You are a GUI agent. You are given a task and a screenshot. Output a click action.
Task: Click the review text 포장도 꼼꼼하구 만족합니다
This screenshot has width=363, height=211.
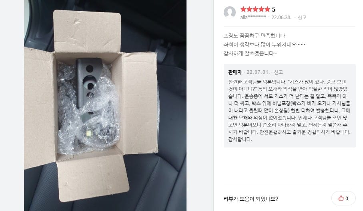pyautogui.click(x=254, y=36)
